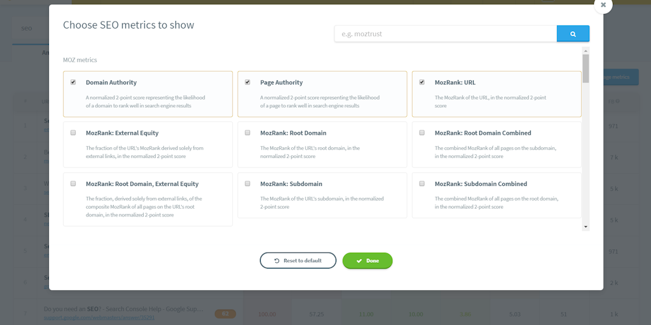Uncheck the Page Authority checkbox
The image size is (651, 325).
(x=247, y=82)
